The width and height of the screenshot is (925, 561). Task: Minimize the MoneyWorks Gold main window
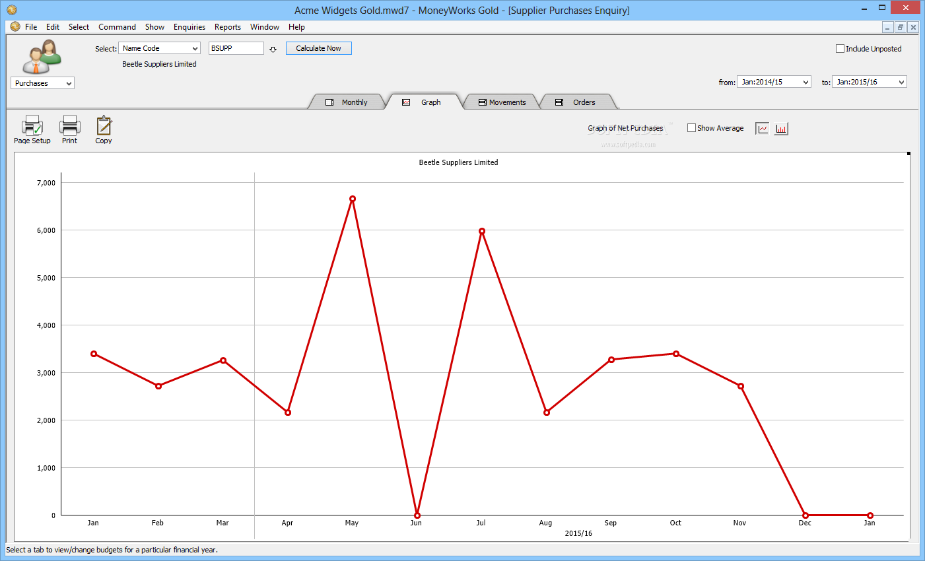[x=864, y=8]
